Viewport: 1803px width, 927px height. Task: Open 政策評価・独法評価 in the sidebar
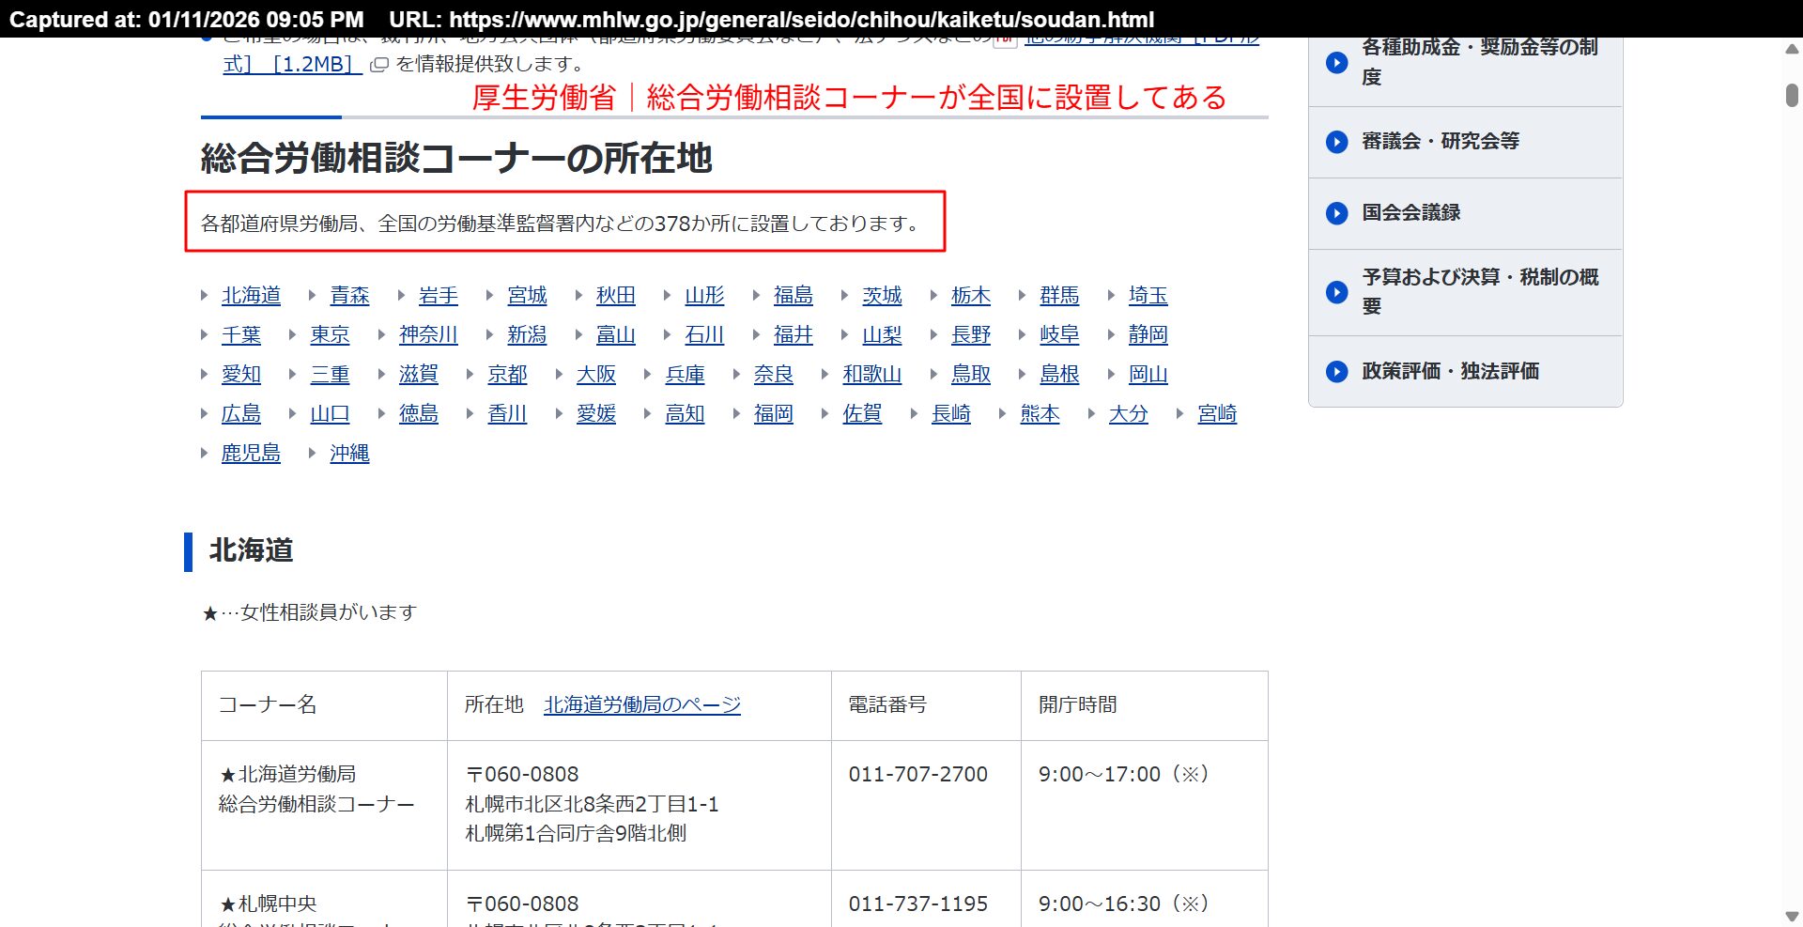coord(1465,372)
